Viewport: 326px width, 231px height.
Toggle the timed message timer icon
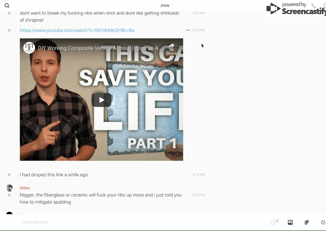[274, 222]
